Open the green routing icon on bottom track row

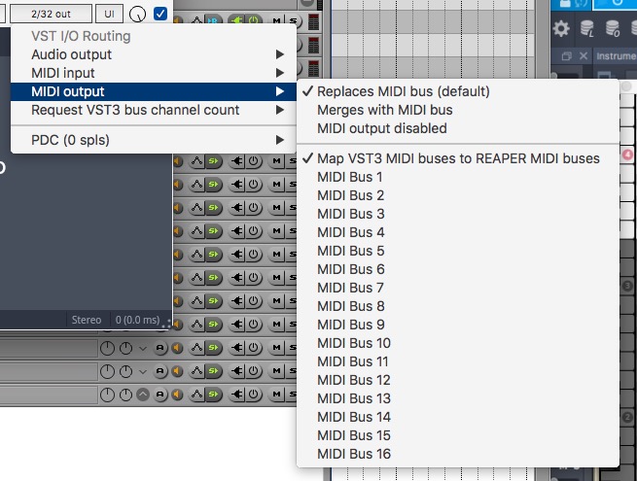tap(213, 395)
